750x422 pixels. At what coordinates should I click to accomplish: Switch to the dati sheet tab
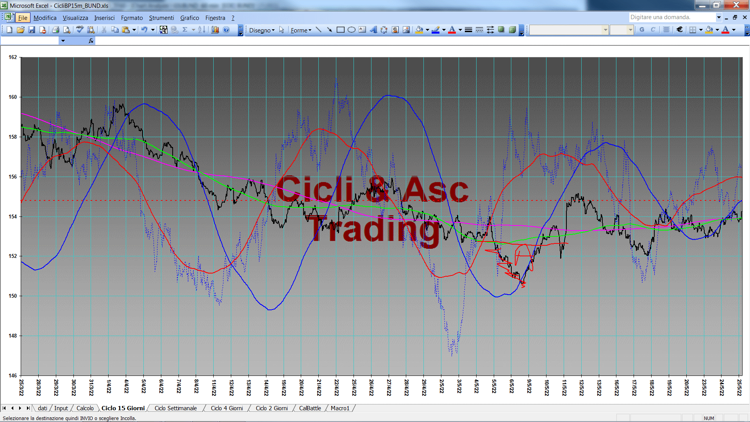coord(43,408)
